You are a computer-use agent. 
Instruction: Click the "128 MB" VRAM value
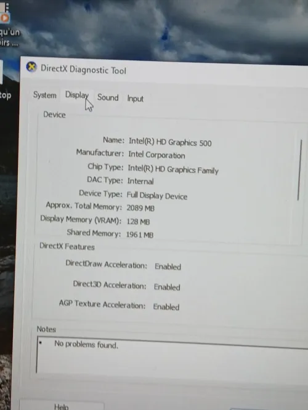tap(138, 222)
